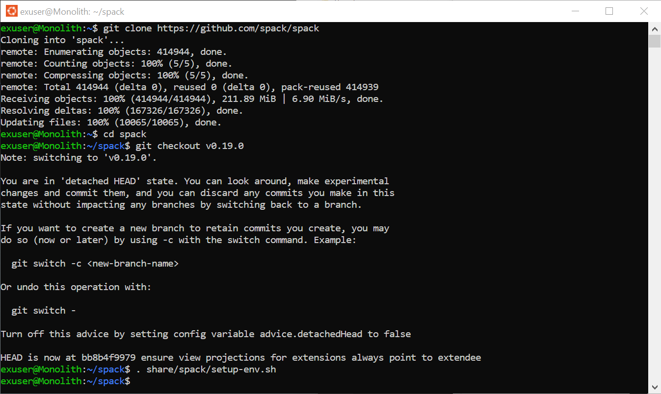Click the 'state without impacting any branches' line
Viewport: 661px width, 394px height.
(181, 205)
